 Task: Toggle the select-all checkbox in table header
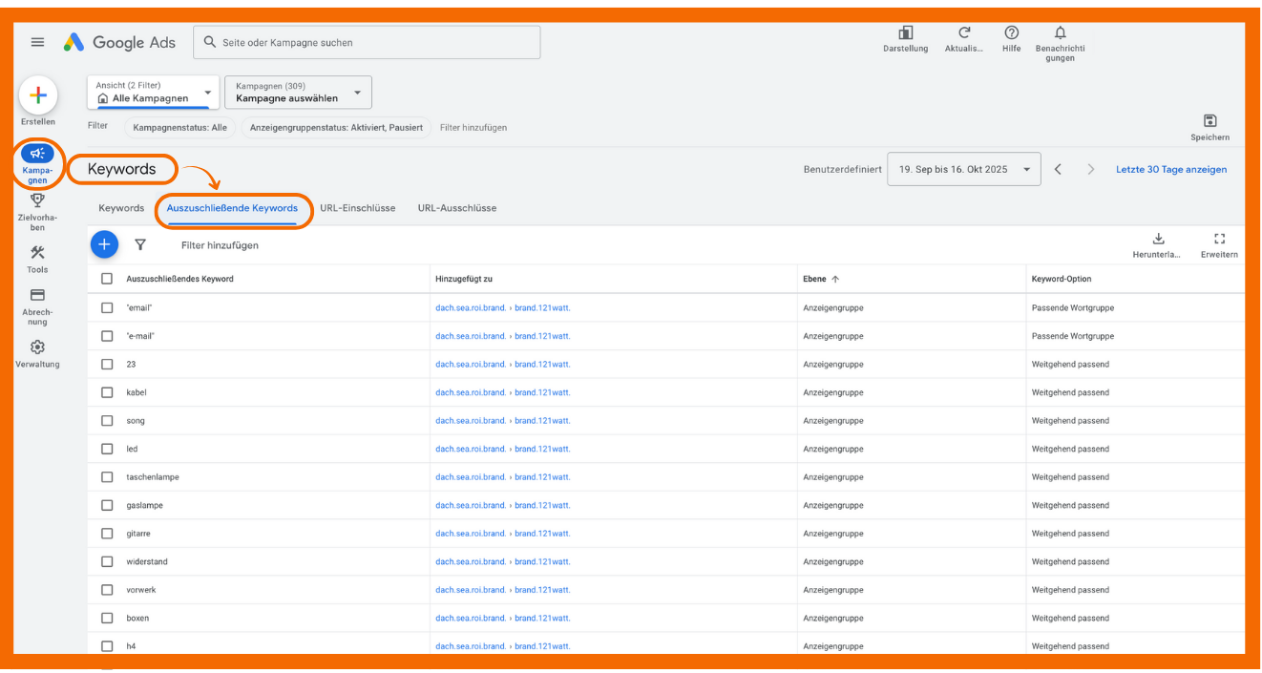click(x=107, y=279)
